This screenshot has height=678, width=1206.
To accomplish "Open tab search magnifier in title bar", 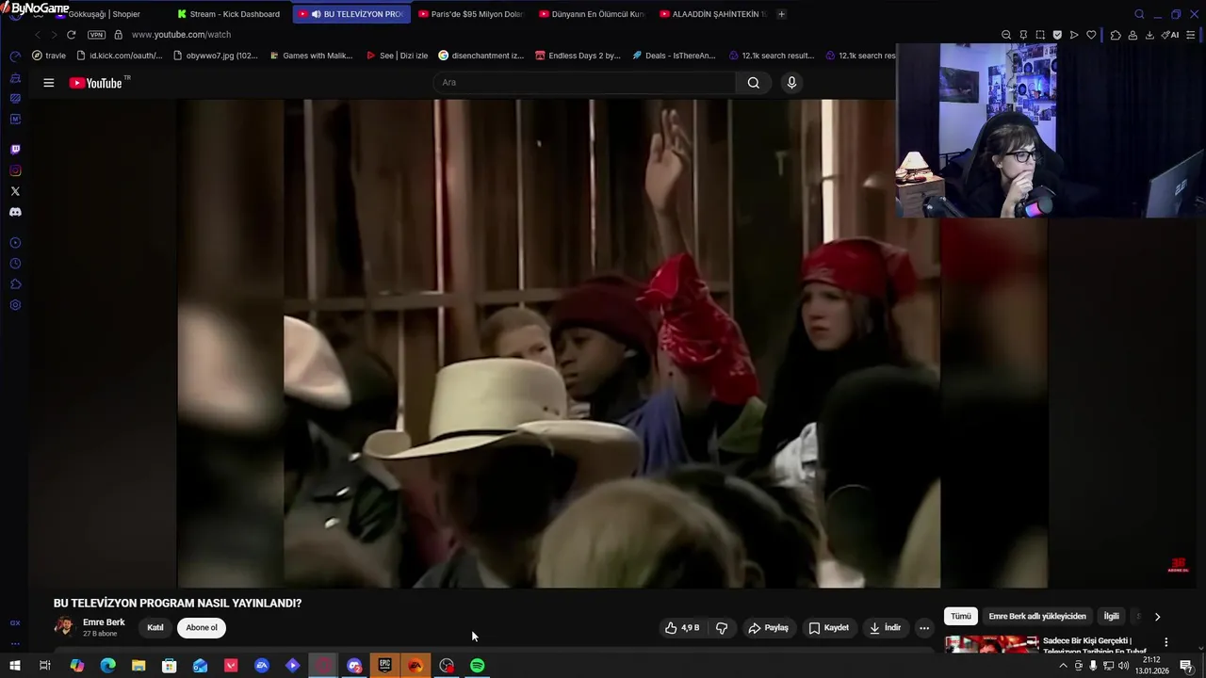I will pos(1139,14).
